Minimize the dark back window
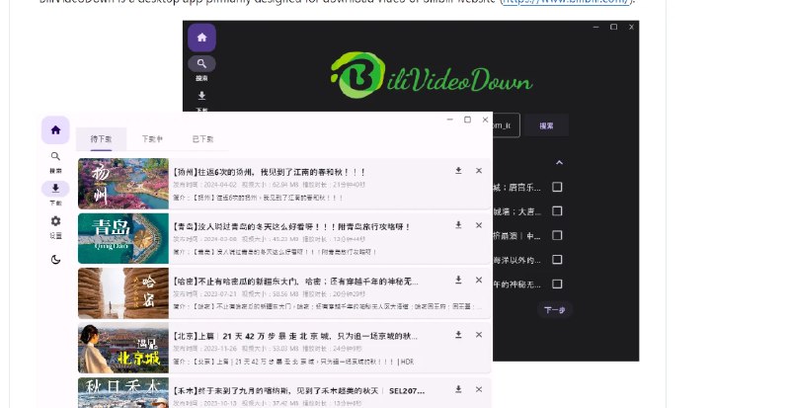The width and height of the screenshot is (790, 408). (596, 27)
